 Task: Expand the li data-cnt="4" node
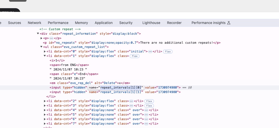click(x=45, y=110)
